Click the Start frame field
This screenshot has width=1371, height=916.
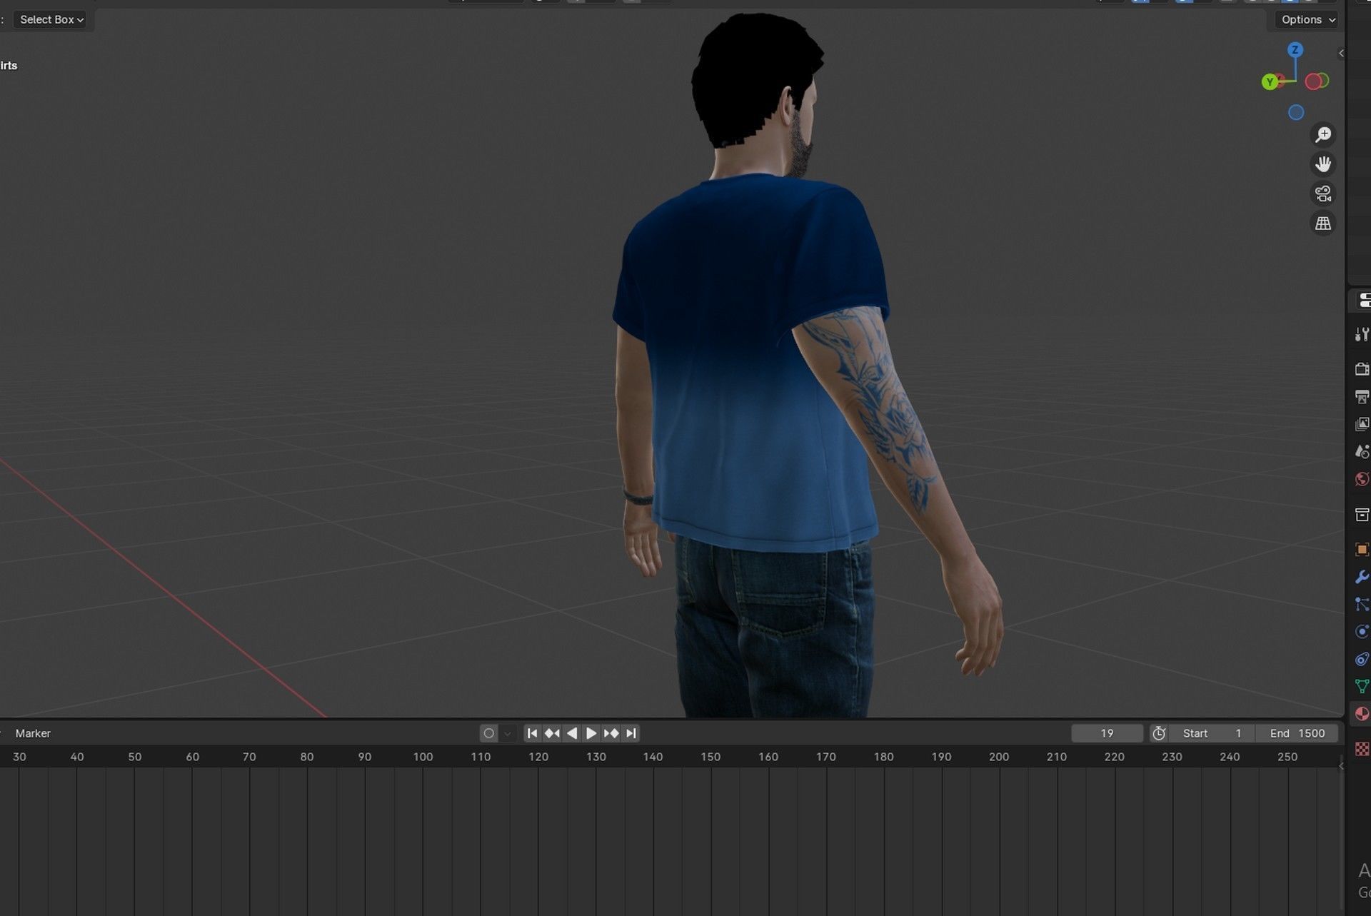coord(1212,733)
